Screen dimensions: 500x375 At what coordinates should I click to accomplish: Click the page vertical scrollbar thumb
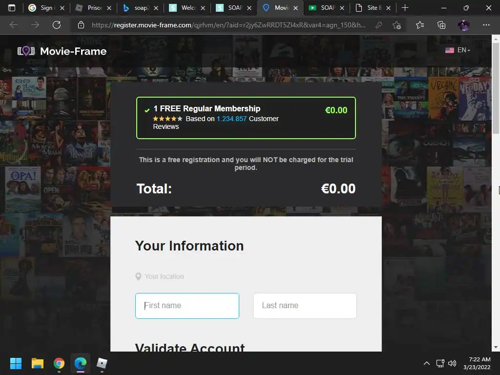[x=496, y=88]
